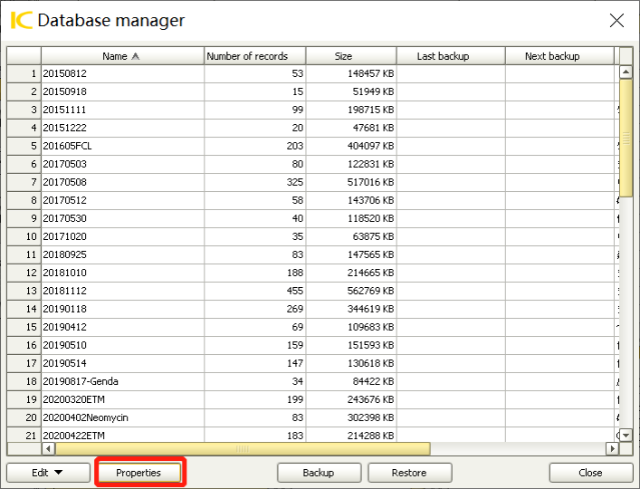Sort by the Size column header
Screen dimensions: 640x489
pos(351,56)
